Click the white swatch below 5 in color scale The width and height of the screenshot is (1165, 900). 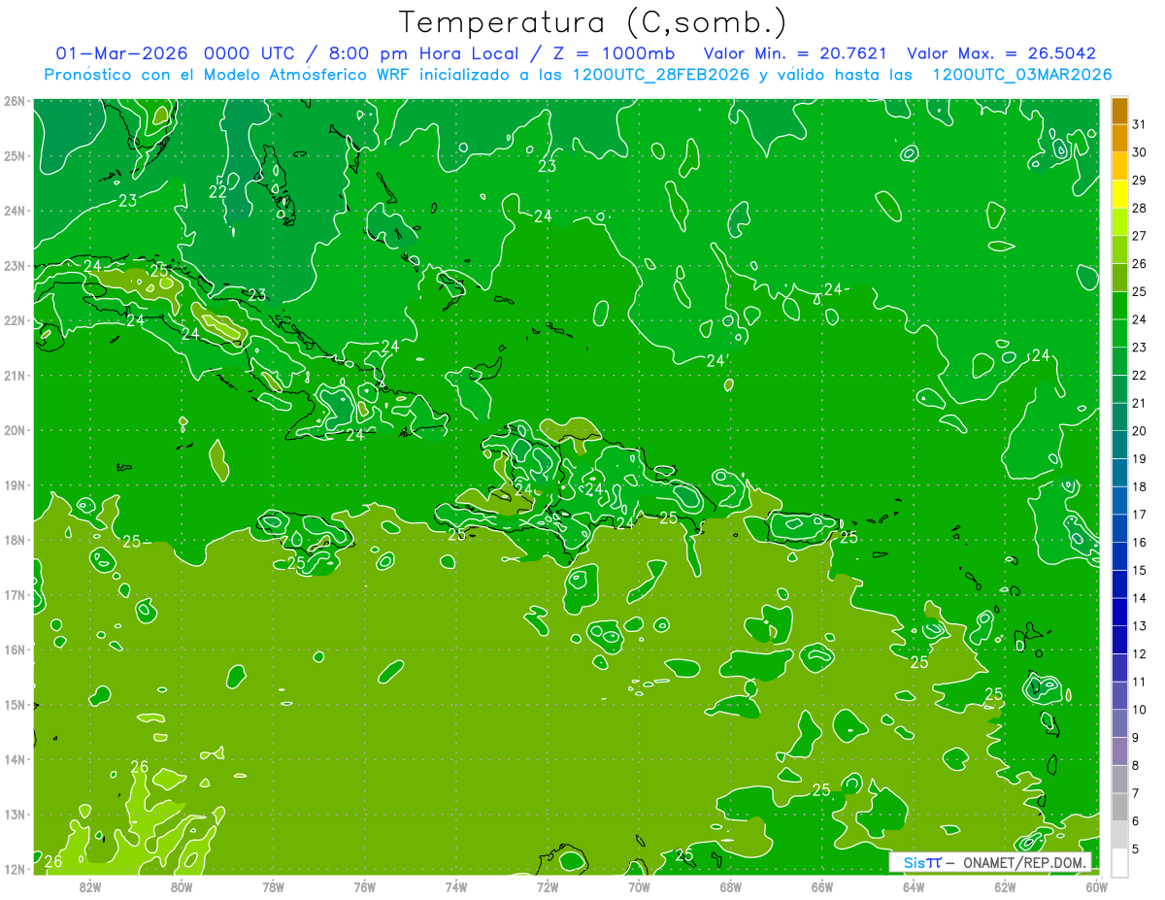coord(1119,862)
